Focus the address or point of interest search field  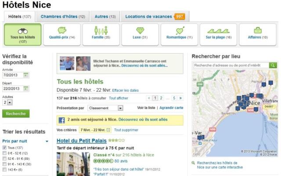pos(231,65)
